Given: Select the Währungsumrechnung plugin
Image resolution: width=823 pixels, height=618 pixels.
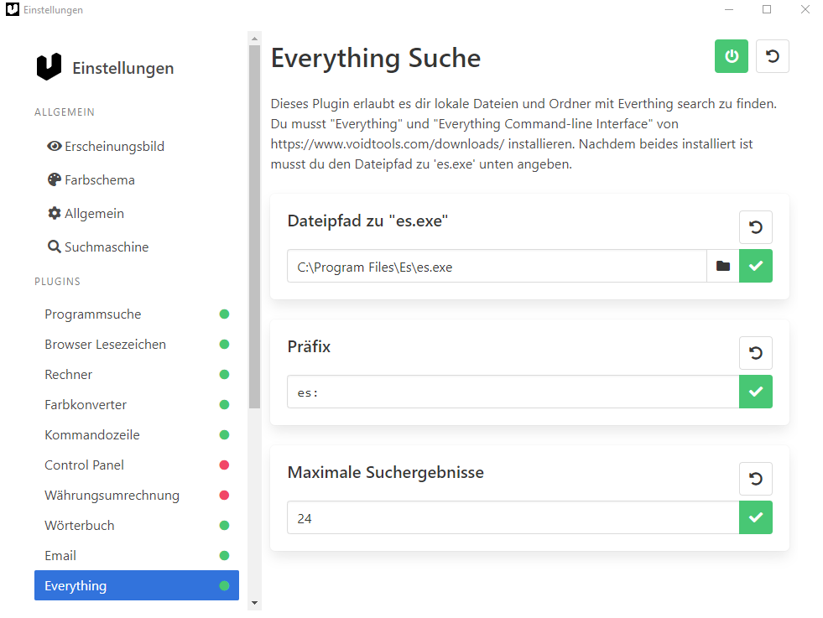Looking at the screenshot, I should click(137, 496).
